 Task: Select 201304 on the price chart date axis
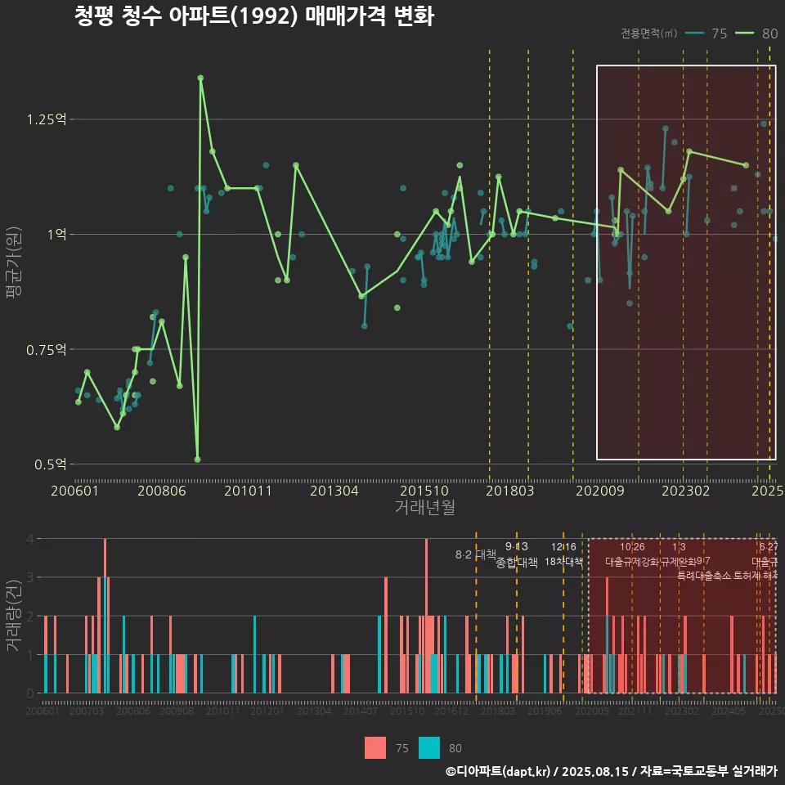tap(334, 491)
